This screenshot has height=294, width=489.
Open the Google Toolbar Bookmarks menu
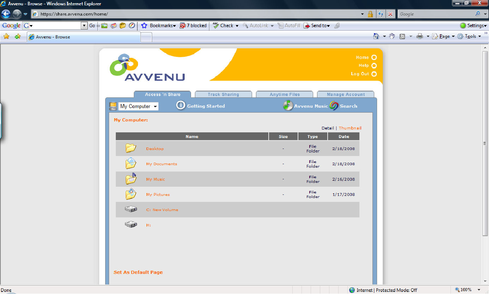tap(159, 25)
